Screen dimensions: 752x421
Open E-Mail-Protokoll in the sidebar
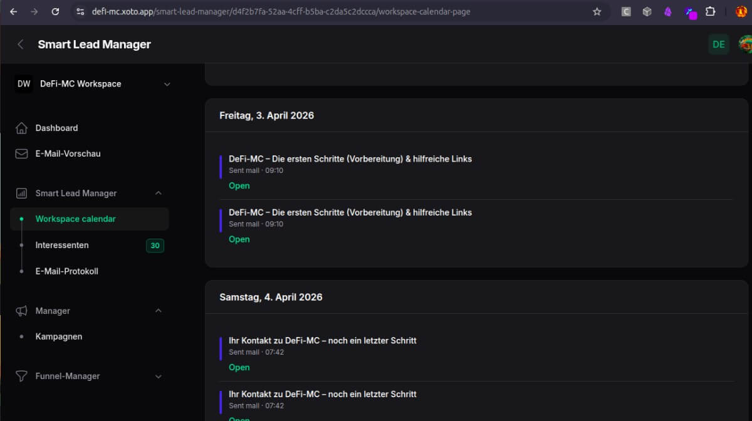(x=66, y=271)
